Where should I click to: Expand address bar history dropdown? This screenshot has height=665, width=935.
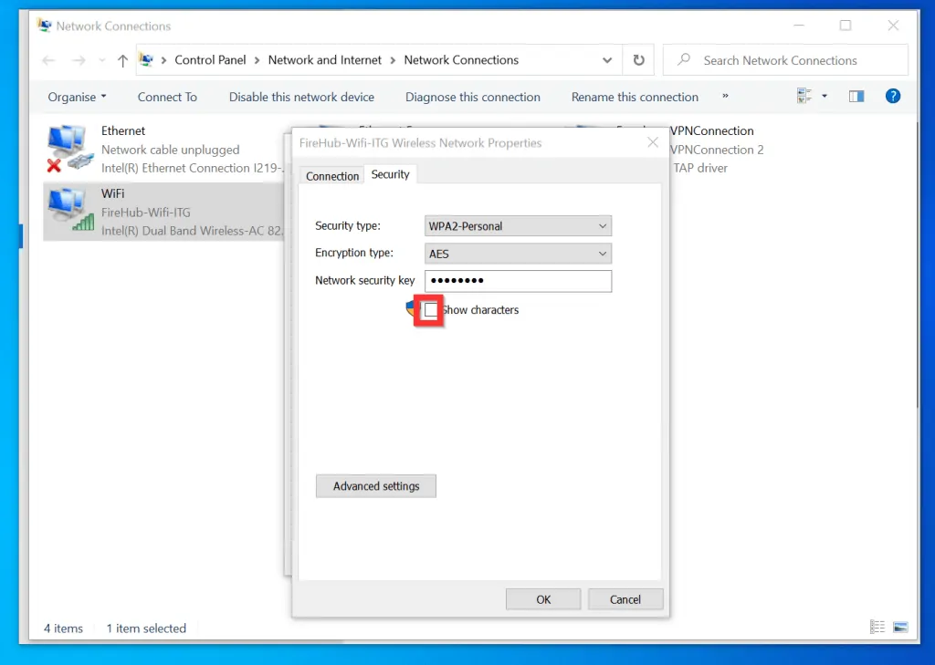point(608,60)
